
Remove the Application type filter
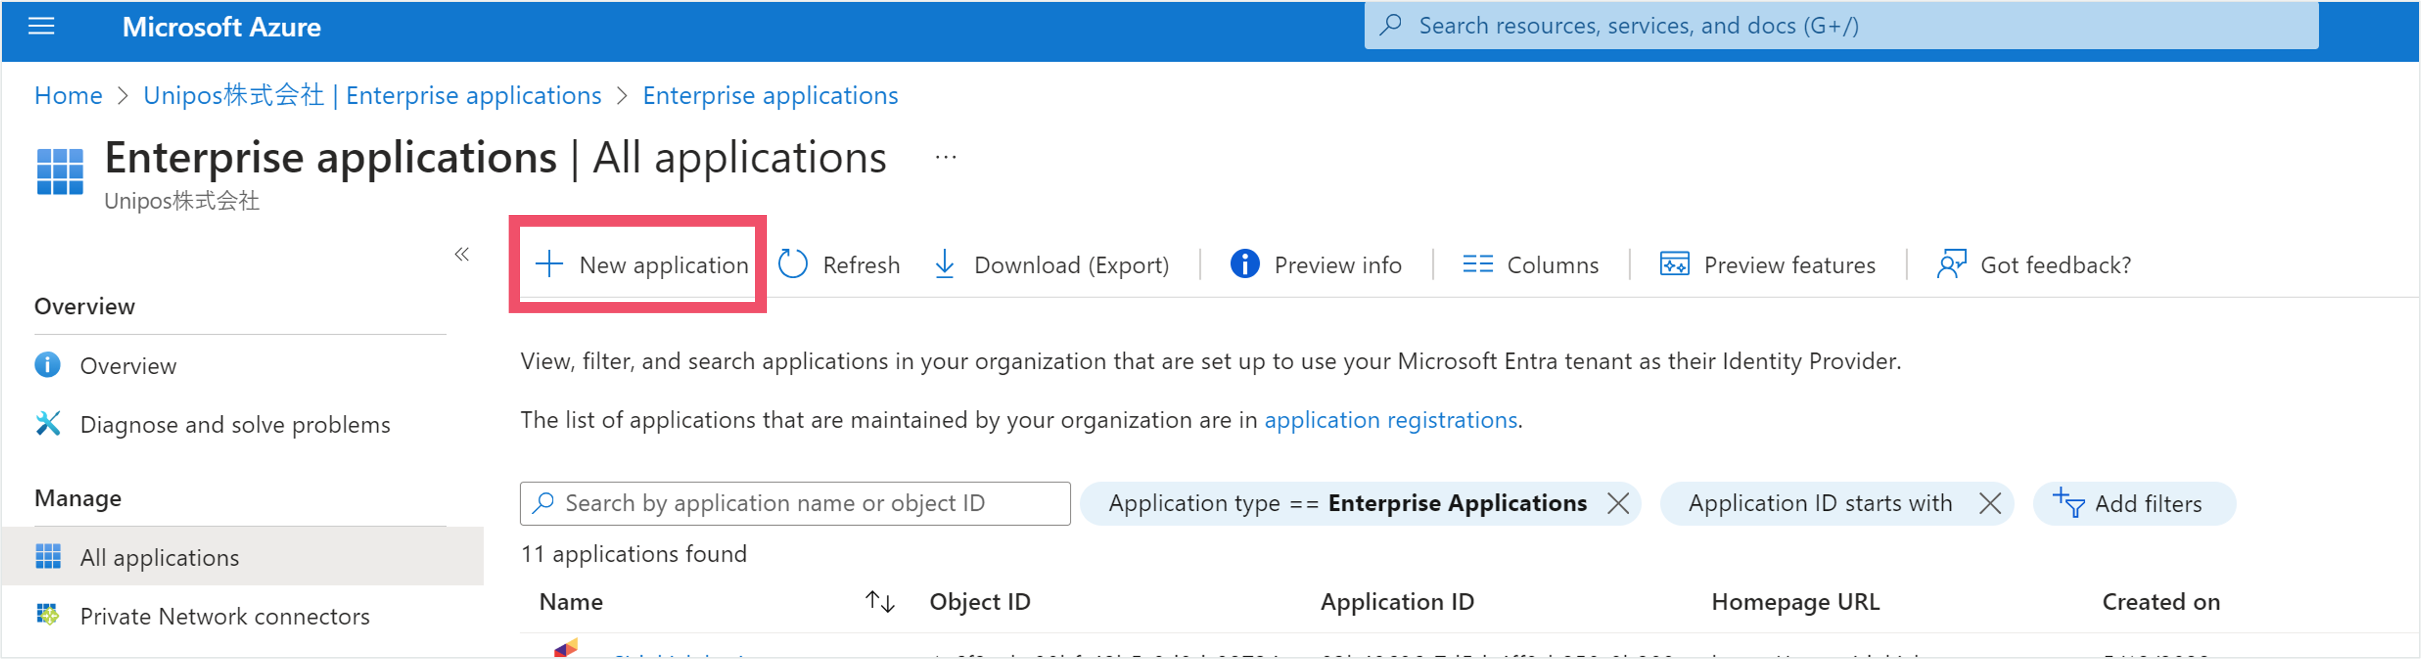pos(1617,503)
